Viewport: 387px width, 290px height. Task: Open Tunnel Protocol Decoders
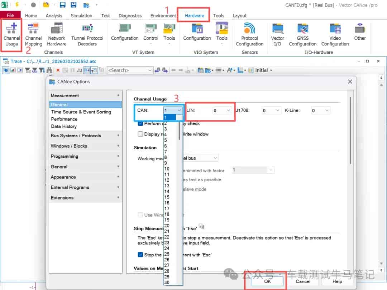(87, 34)
